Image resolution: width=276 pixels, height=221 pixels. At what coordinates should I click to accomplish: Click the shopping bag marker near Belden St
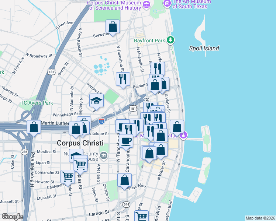[155, 86]
